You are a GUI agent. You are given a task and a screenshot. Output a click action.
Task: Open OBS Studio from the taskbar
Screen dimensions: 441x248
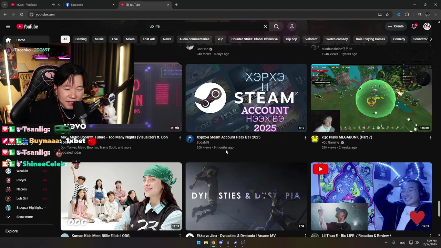(x=243, y=242)
